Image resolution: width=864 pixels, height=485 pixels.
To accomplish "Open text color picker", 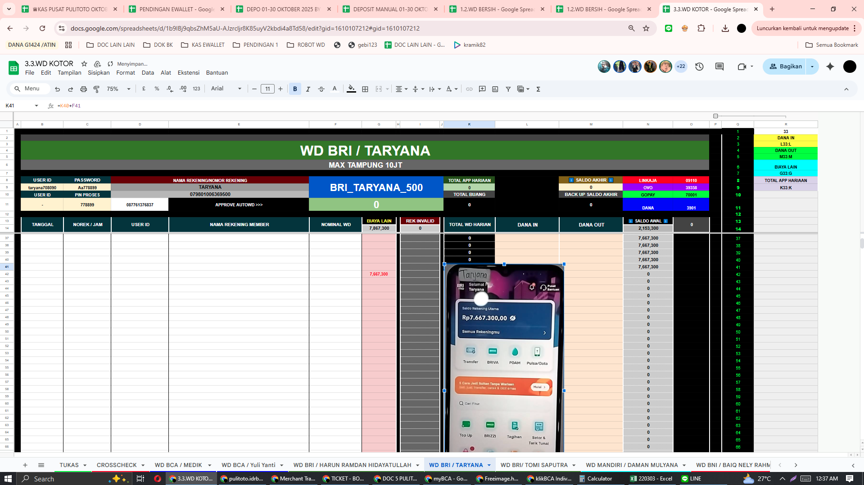I will pyautogui.click(x=335, y=89).
